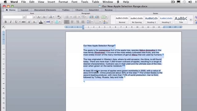The height and width of the screenshot is (111, 197).
Task: Open bullet list style dropdown arrow
Action: (x=71, y=17)
